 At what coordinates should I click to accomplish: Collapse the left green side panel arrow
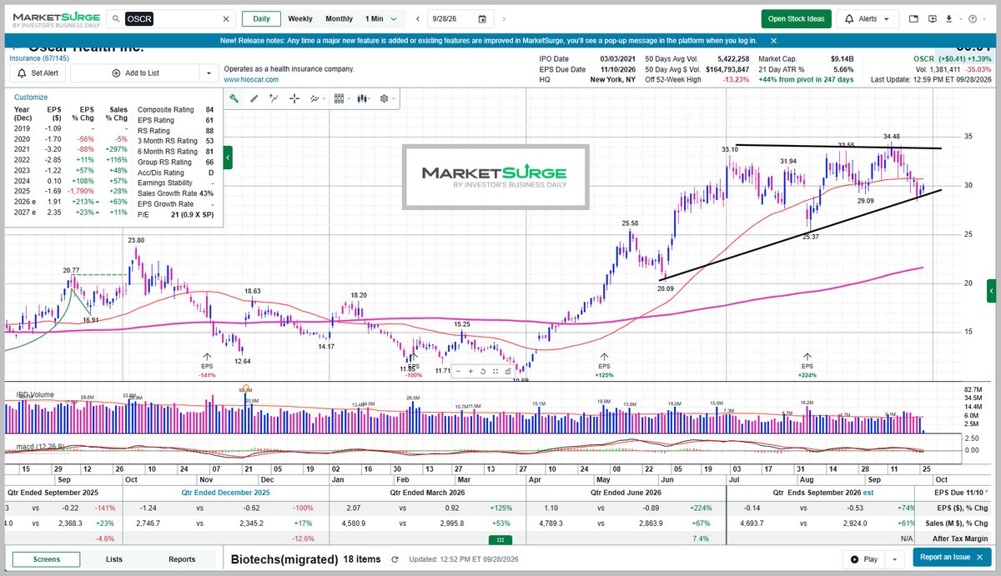coord(228,157)
